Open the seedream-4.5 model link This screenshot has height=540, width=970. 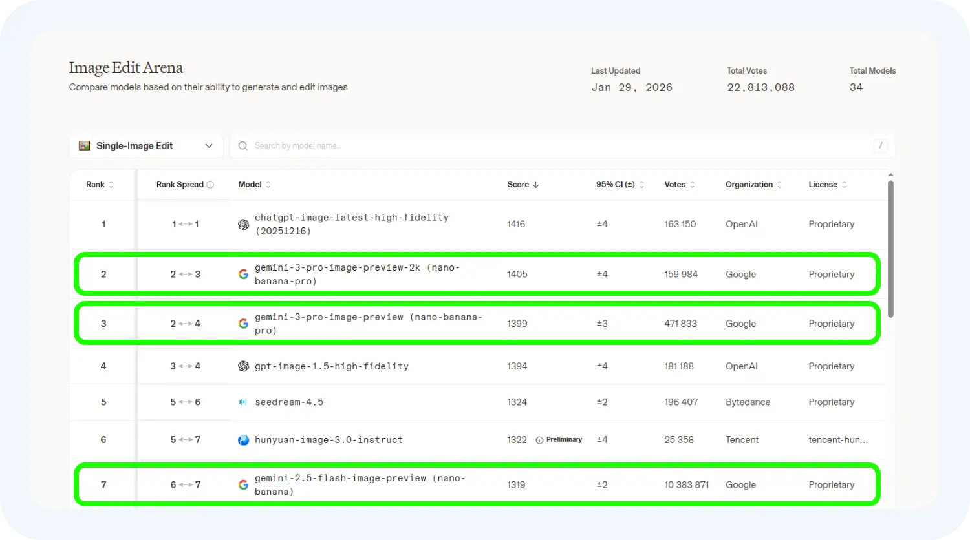289,402
